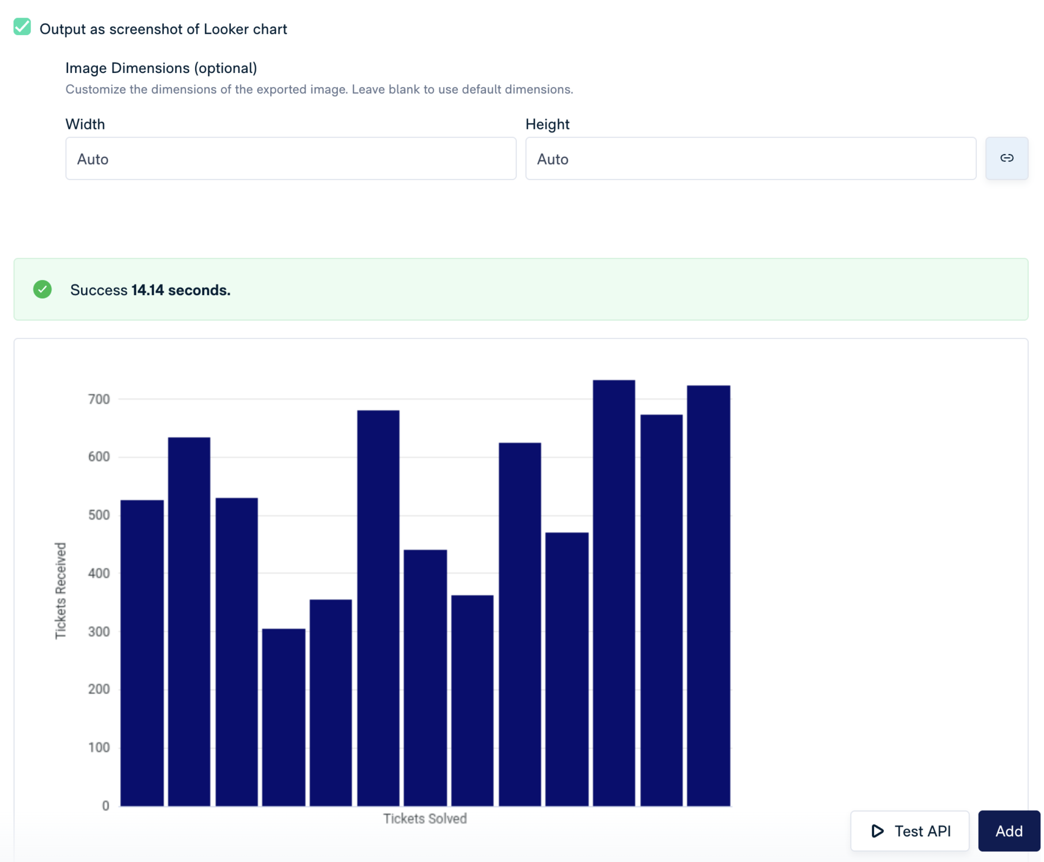
Task: Click the Width input field
Action: [x=290, y=159]
